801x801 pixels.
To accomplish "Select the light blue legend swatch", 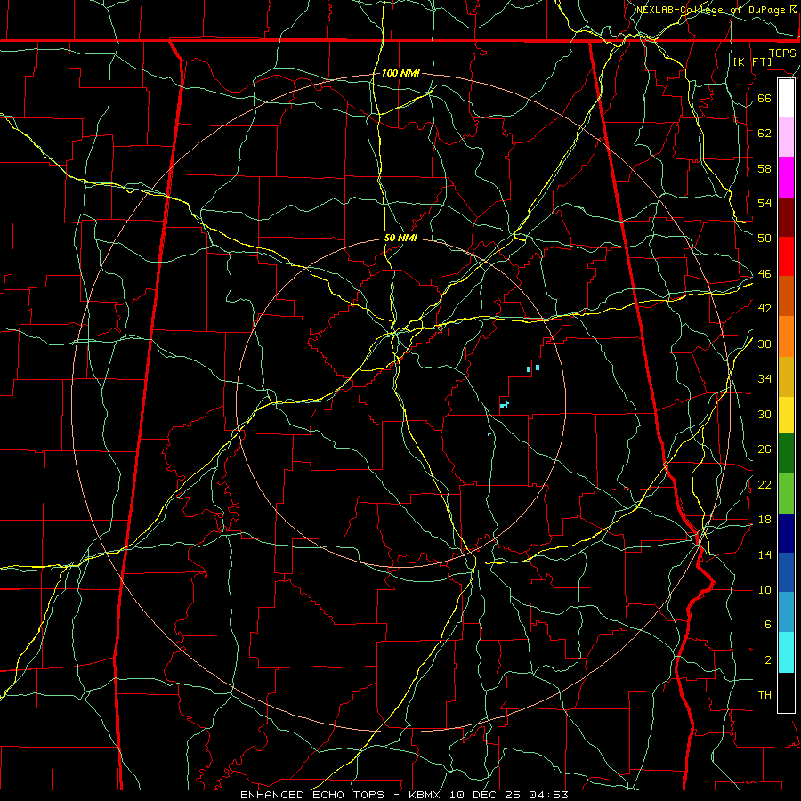I will tap(786, 612).
